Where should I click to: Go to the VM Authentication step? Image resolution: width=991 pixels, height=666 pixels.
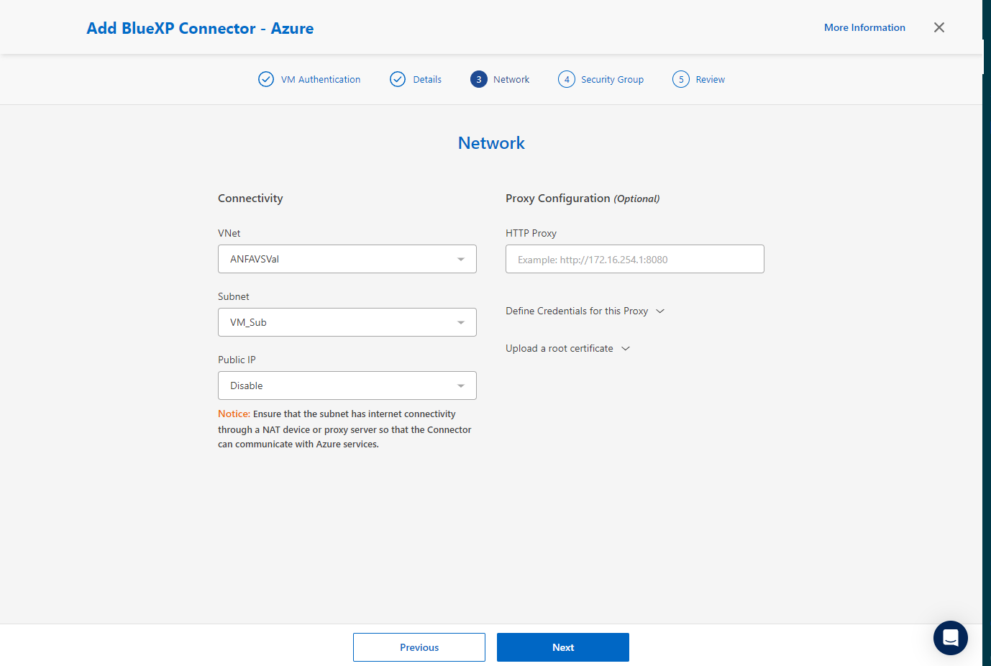coord(321,79)
